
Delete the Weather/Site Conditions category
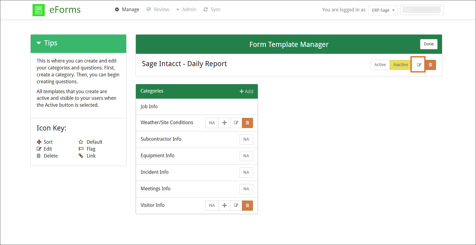247,123
